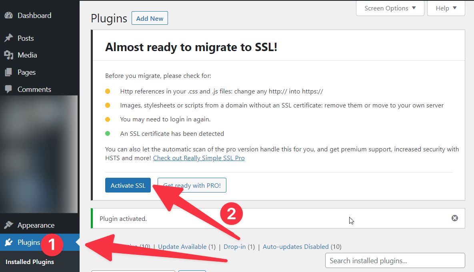Open the Appearance menu item
This screenshot has width=474, height=272.
point(40,225)
